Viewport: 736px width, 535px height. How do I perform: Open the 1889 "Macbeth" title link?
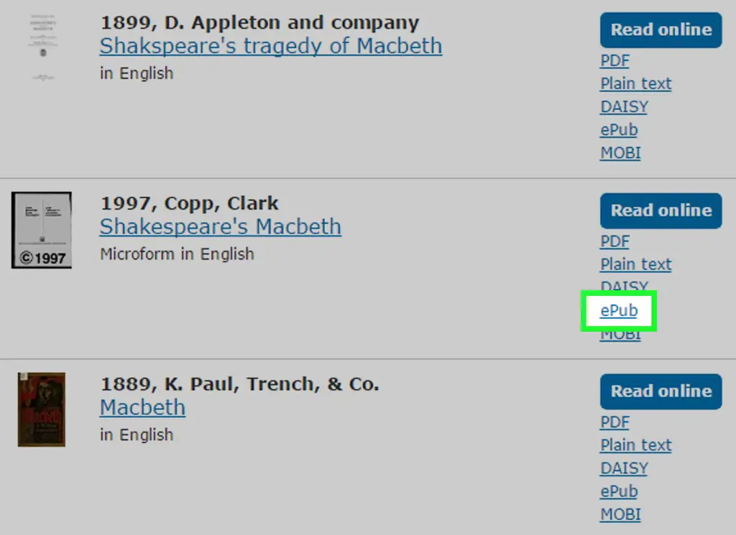coord(143,407)
